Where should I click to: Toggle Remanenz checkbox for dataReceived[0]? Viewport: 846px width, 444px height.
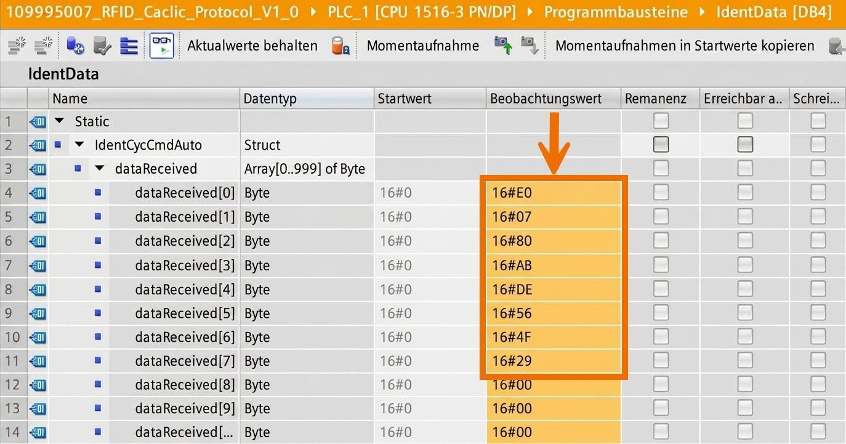coord(661,193)
